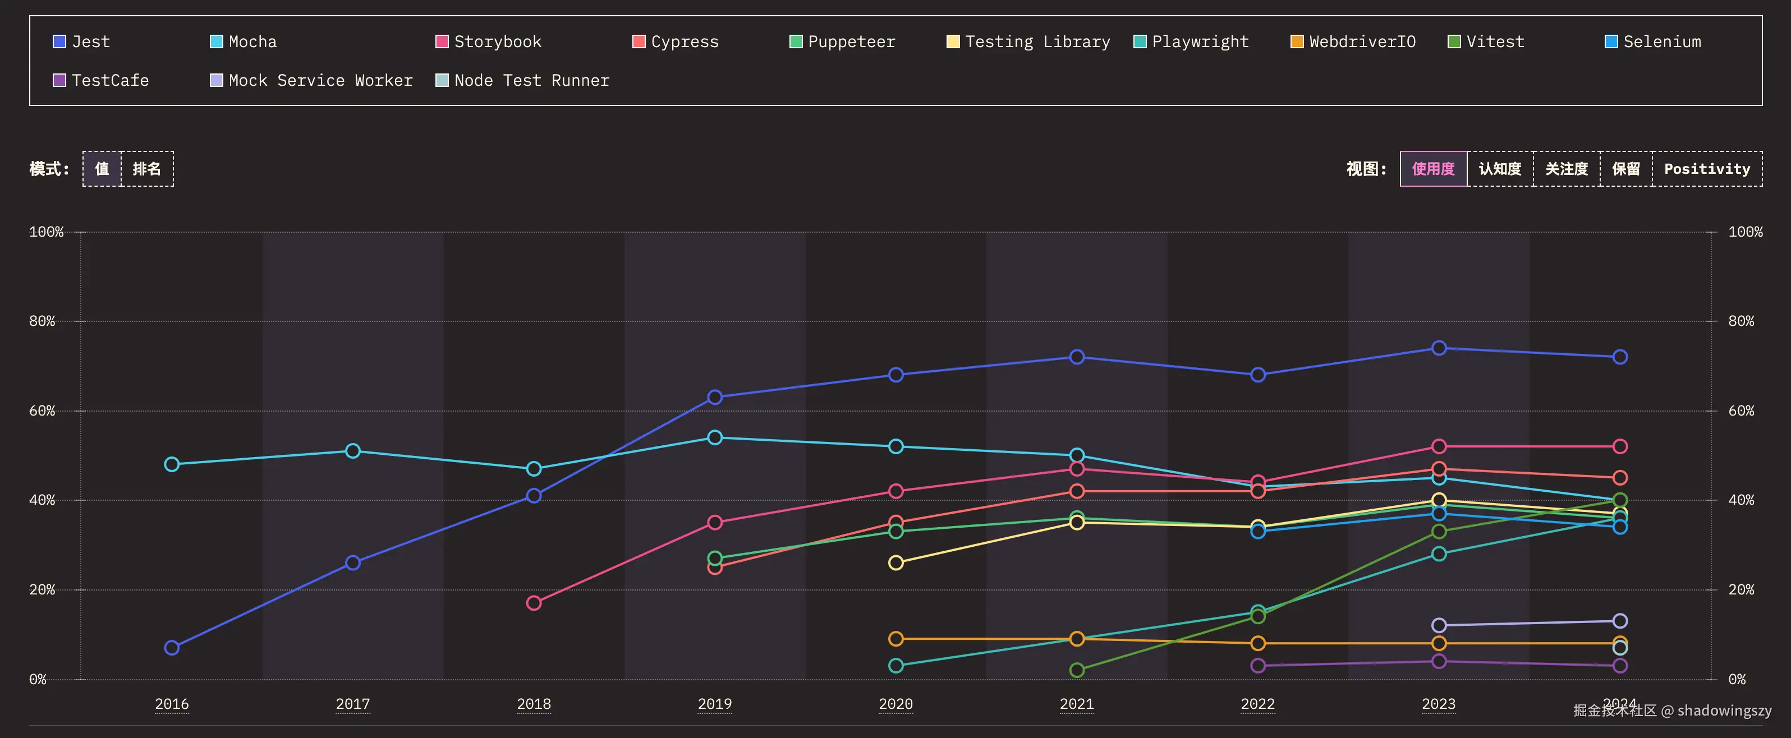Click the 2019 x-axis year label
The image size is (1791, 738).
click(x=715, y=704)
